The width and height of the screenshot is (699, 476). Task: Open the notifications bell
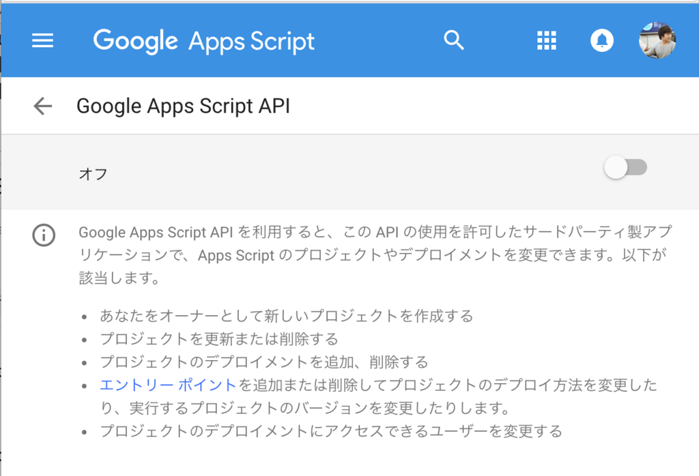pyautogui.click(x=602, y=40)
